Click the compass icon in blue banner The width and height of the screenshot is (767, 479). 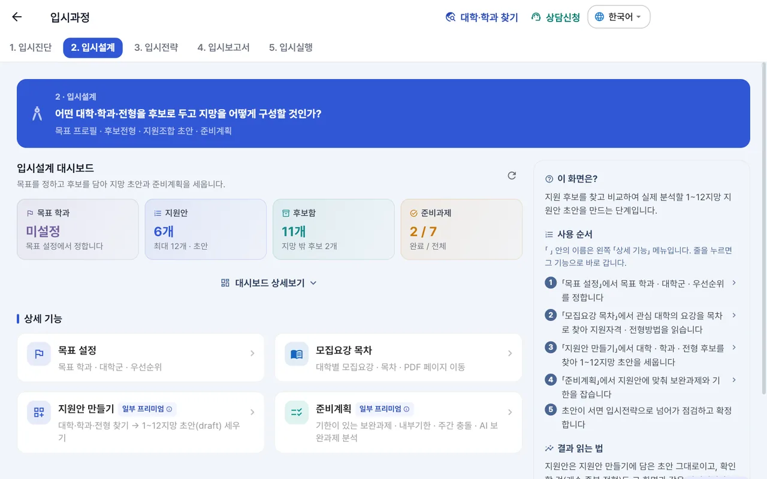37,113
